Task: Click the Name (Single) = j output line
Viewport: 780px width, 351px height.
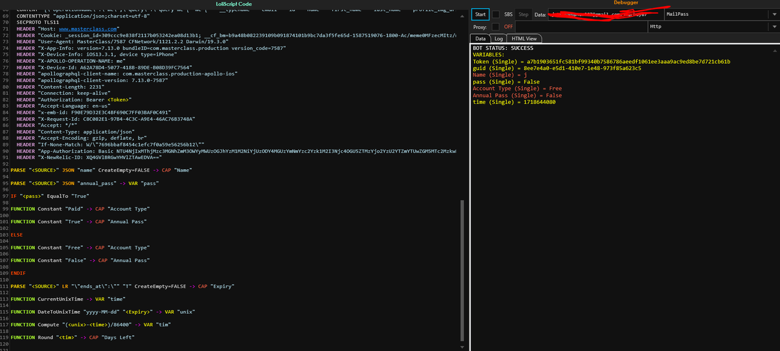Action: pyautogui.click(x=500, y=75)
